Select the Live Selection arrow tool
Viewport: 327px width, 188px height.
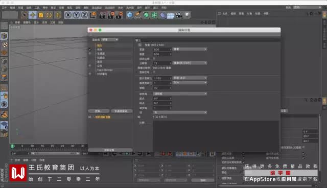25,15
